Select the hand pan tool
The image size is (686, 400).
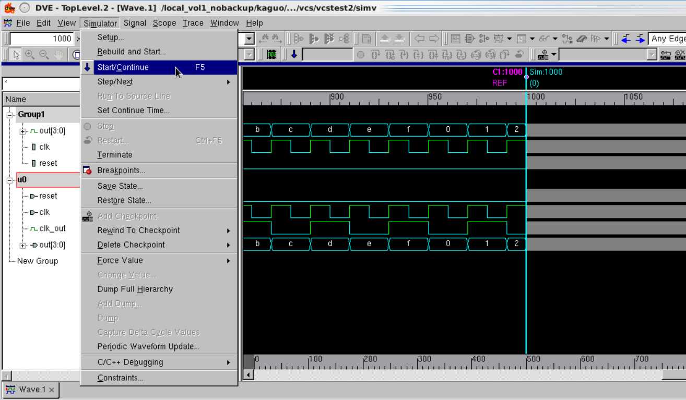point(58,55)
